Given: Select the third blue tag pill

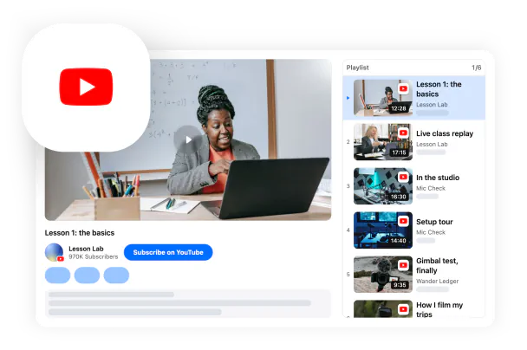Looking at the screenshot, I should coord(116,275).
